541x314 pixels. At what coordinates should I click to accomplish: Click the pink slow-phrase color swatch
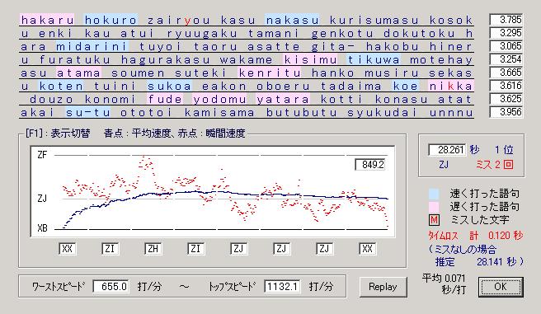434,207
